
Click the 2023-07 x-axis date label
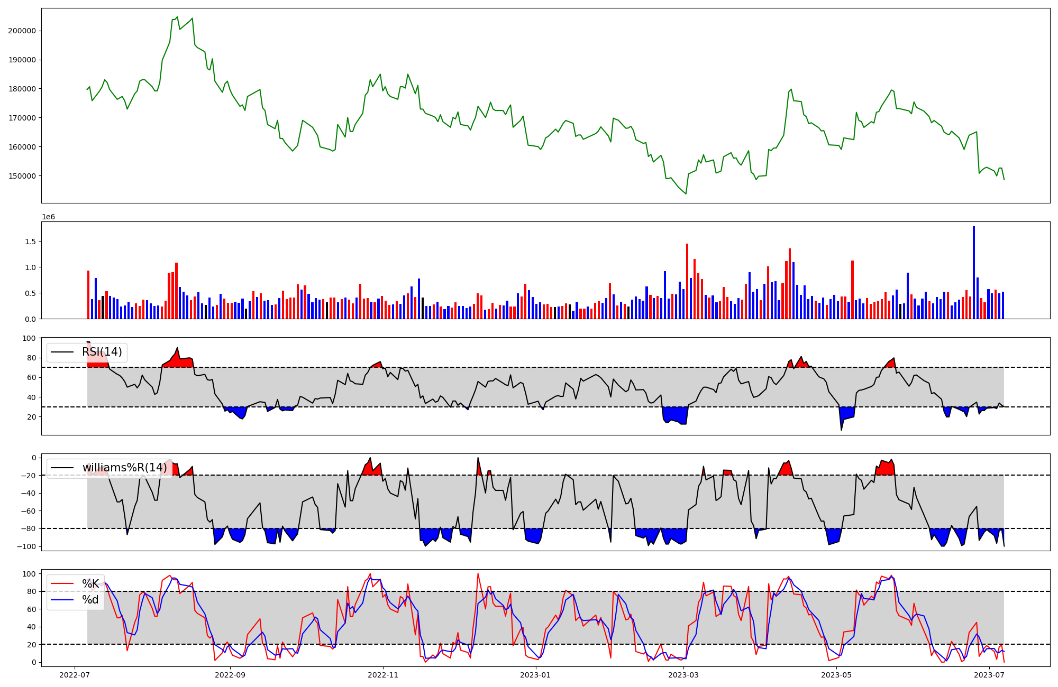tap(989, 675)
